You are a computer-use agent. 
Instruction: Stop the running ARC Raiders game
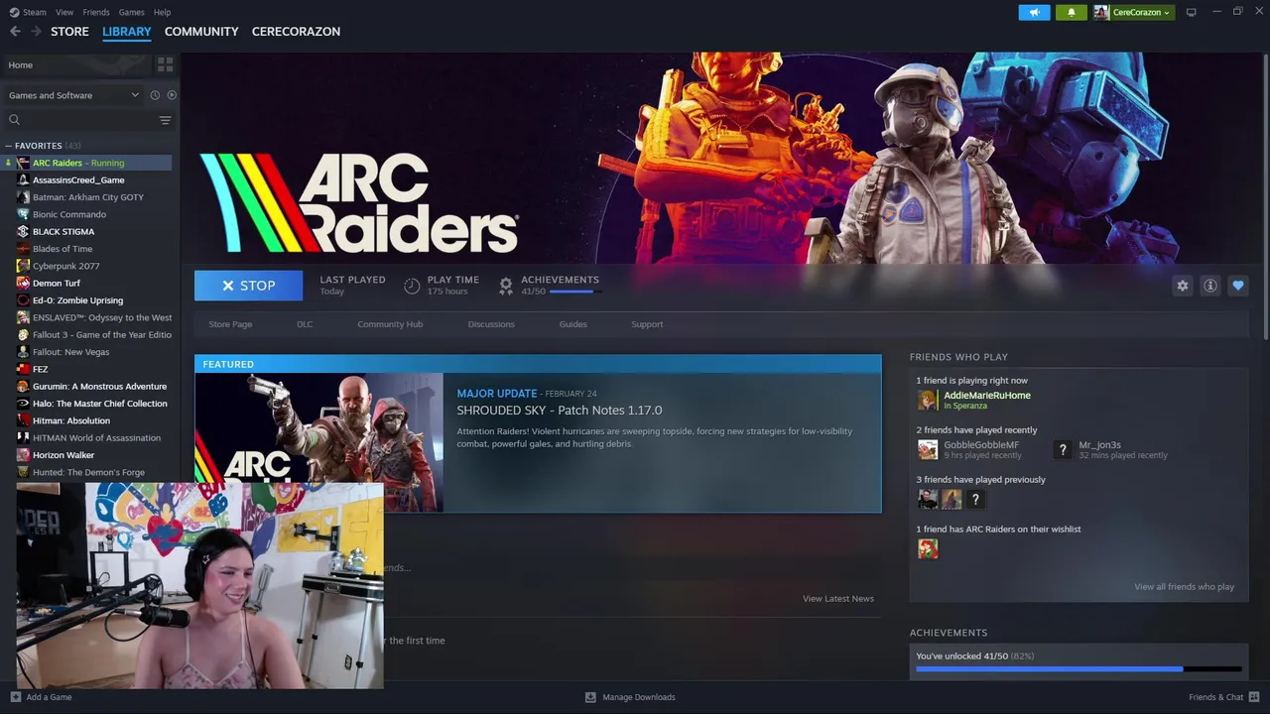coord(248,286)
